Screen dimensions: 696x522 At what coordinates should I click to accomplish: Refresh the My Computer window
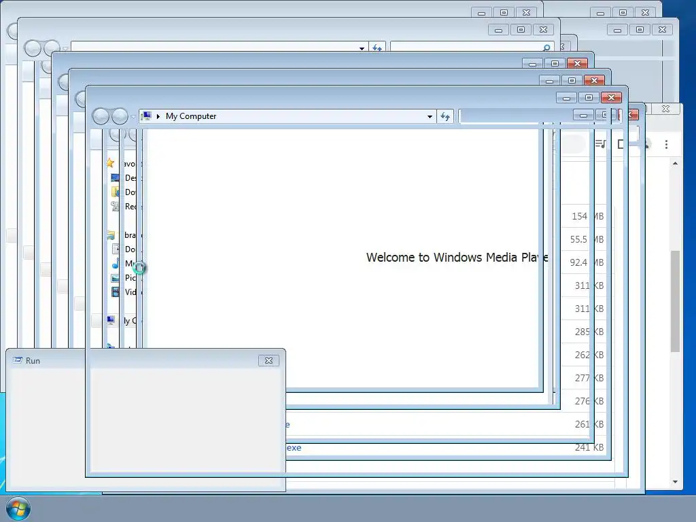[x=445, y=116]
